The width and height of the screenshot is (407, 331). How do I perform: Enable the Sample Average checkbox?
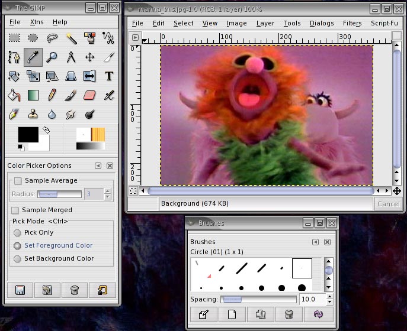pos(18,180)
